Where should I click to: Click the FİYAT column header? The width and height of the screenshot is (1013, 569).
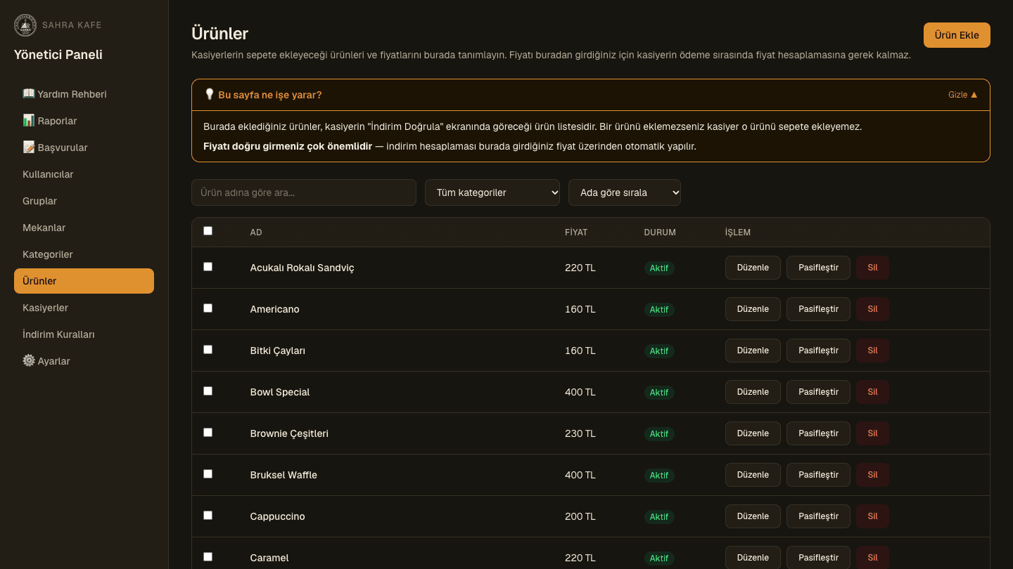pyautogui.click(x=576, y=233)
